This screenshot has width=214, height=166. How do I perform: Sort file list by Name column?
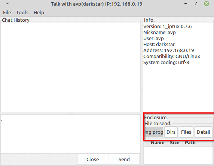(158, 143)
